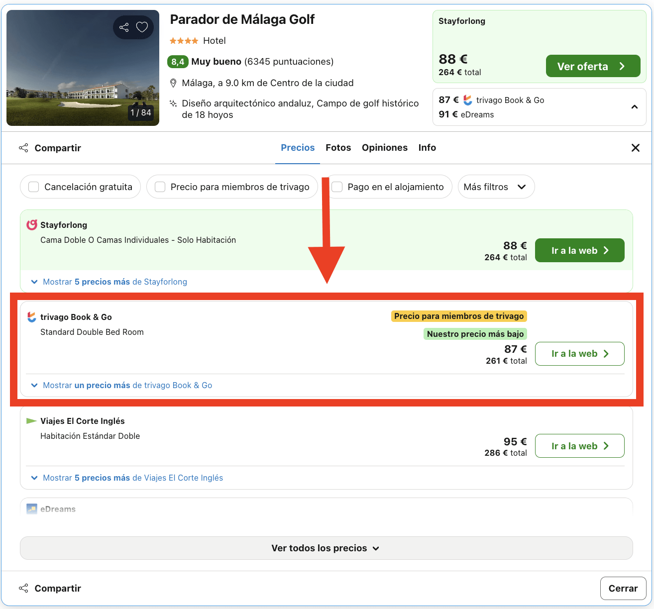Click the 91 € eDreams price row
Image resolution: width=654 pixels, height=609 pixels.
(466, 114)
